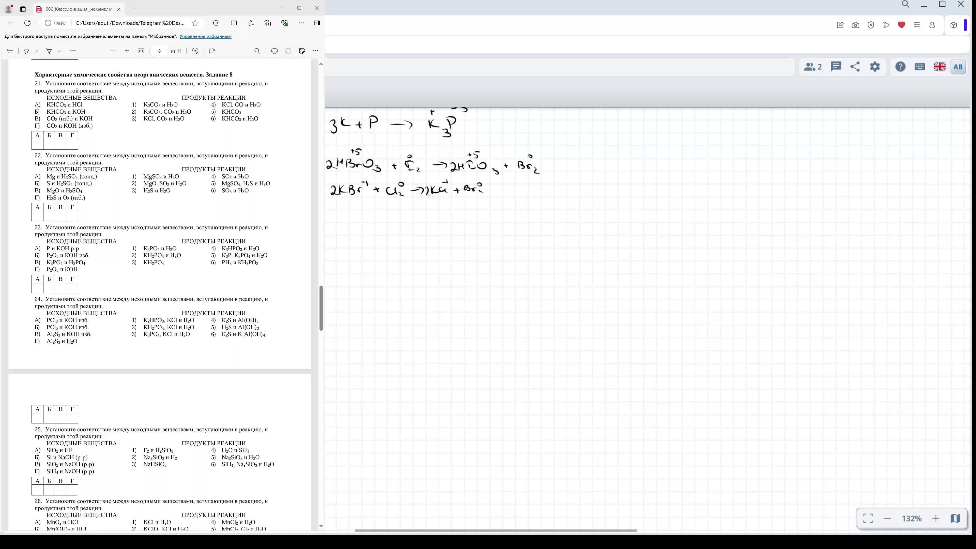Expand the draw pen options dropdown
Viewport: 976px width, 549px height.
(x=59, y=51)
